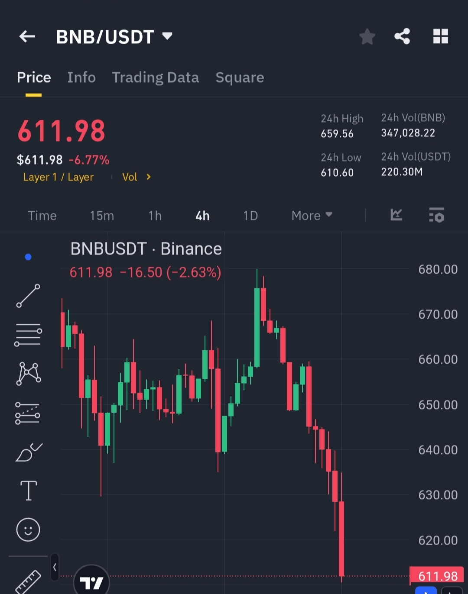Open the four-square grid menu icon

pyautogui.click(x=440, y=36)
